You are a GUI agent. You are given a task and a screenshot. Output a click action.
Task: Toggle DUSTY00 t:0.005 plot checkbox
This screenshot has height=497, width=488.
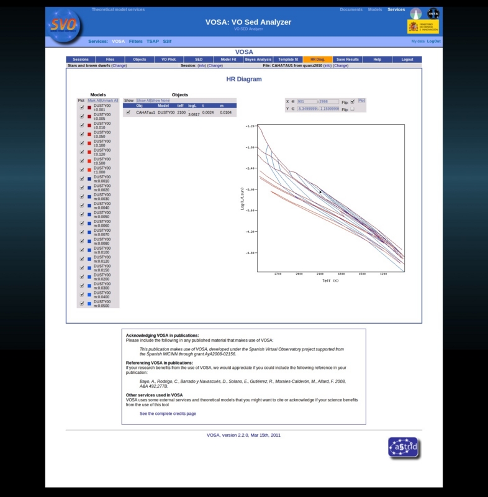click(82, 116)
